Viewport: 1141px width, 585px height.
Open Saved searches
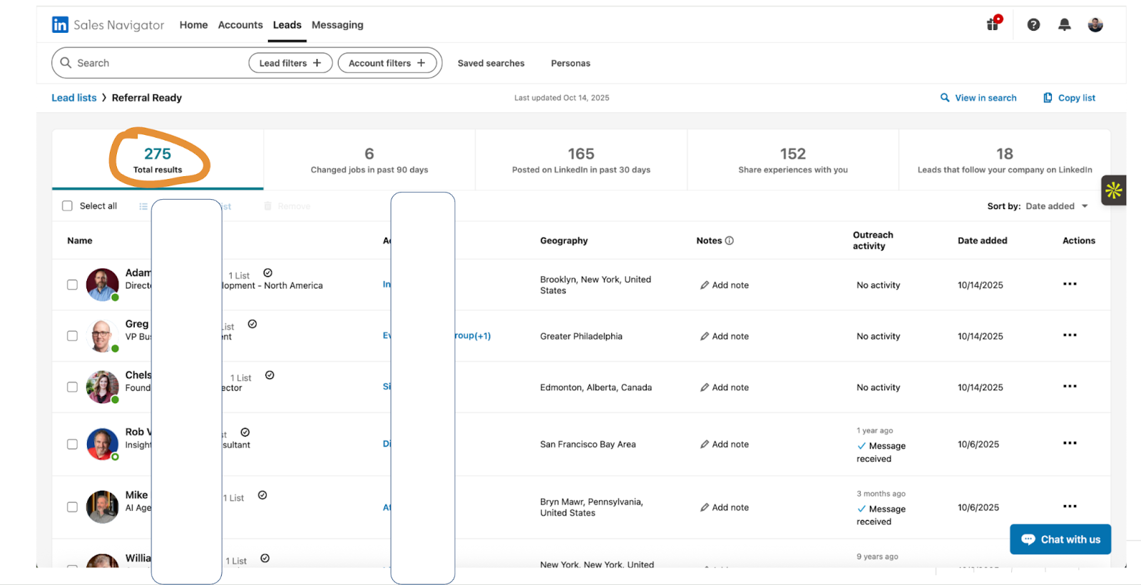(491, 63)
